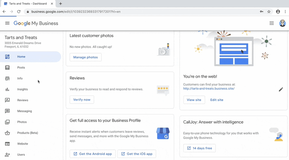289x160 pixels.
Task: Click the account profile avatar
Action: click(282, 23)
